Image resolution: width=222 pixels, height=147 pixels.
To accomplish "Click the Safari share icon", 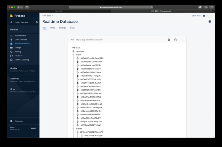I will (x=206, y=7).
